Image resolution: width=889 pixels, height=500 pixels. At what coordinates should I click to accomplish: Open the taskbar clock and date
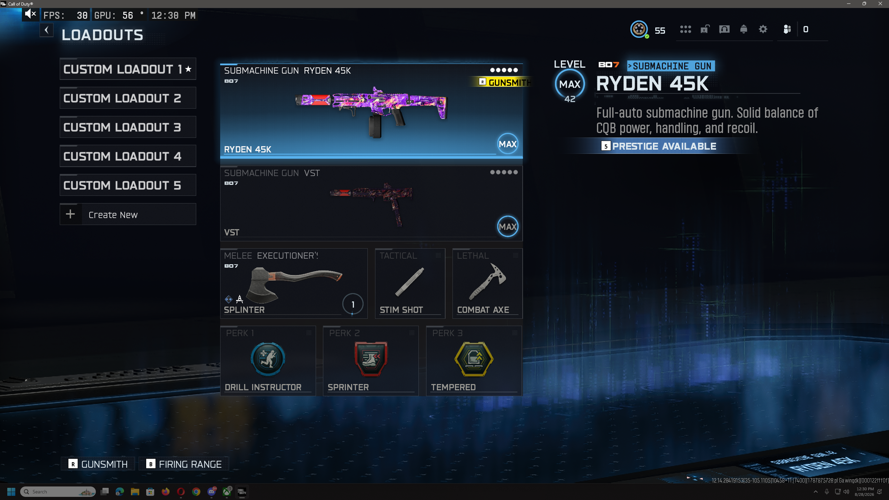click(864, 492)
